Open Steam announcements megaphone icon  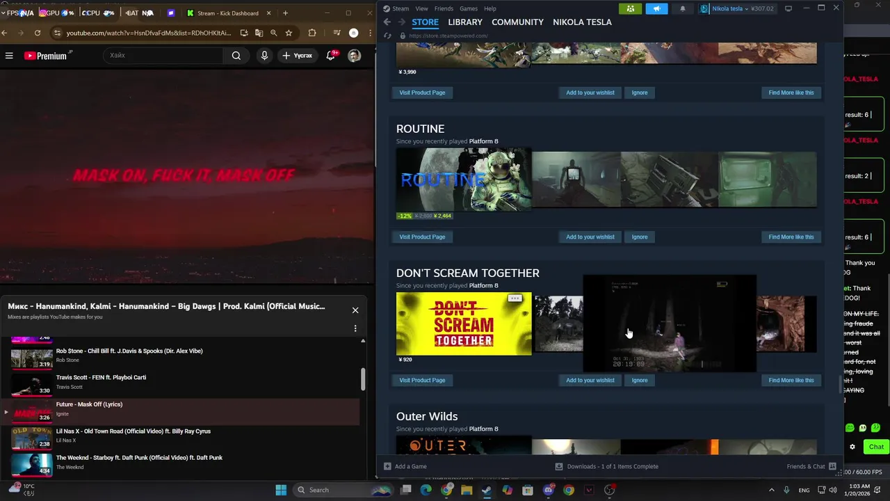click(x=656, y=8)
